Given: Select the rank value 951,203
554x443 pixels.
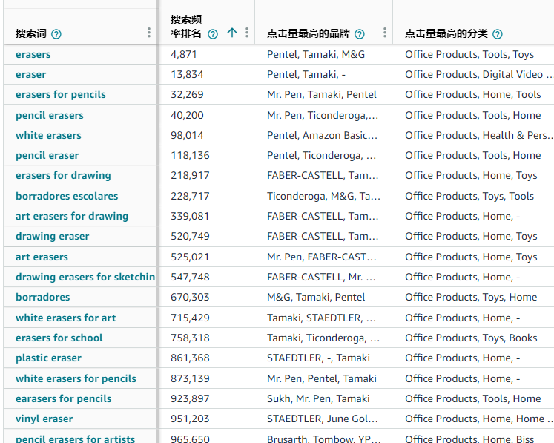Looking at the screenshot, I should tap(190, 419).
